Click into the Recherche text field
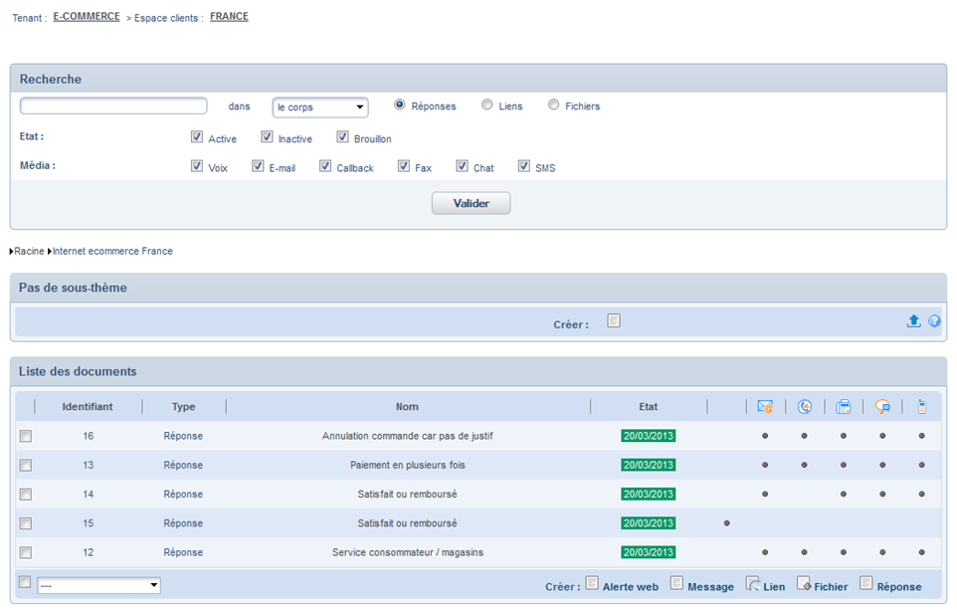The height and width of the screenshot is (611, 957). [x=113, y=106]
